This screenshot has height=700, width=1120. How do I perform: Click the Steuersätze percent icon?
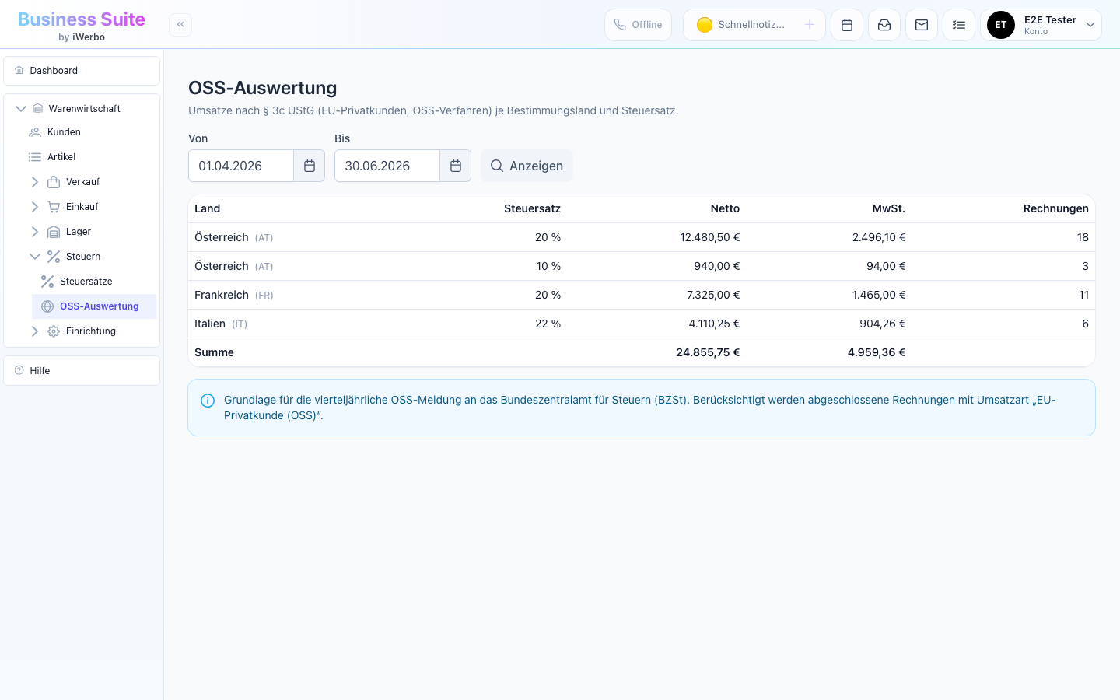pos(47,282)
